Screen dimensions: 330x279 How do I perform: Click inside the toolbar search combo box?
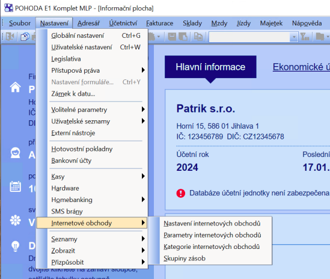point(249,37)
